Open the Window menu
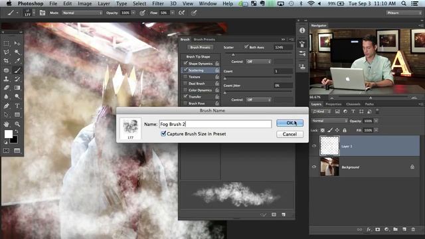Image resolution: width=425 pixels, height=239 pixels. pos(208,3)
